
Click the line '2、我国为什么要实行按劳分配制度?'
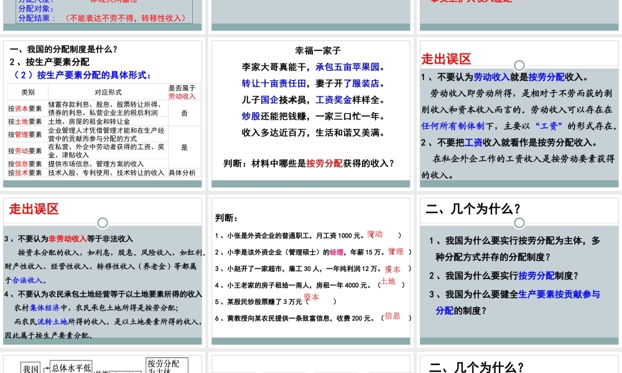[x=504, y=275]
